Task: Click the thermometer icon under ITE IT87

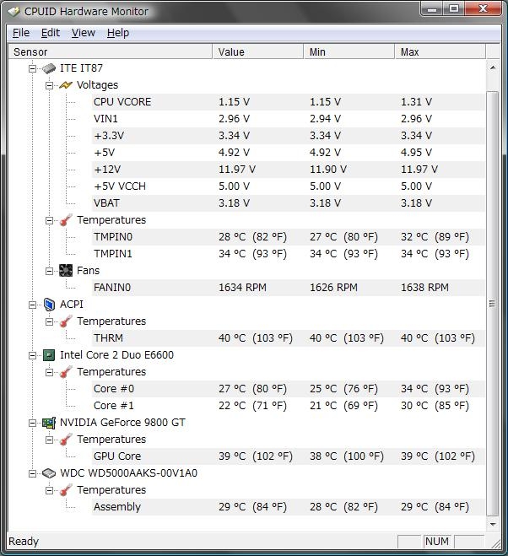Action: pos(66,220)
